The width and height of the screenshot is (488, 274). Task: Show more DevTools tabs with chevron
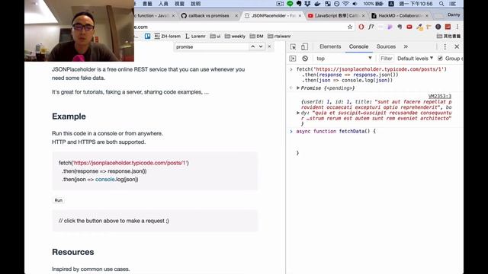click(x=406, y=46)
